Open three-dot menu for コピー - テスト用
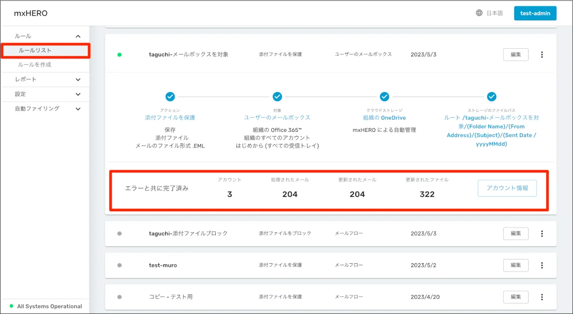Image resolution: width=573 pixels, height=314 pixels. click(542, 297)
